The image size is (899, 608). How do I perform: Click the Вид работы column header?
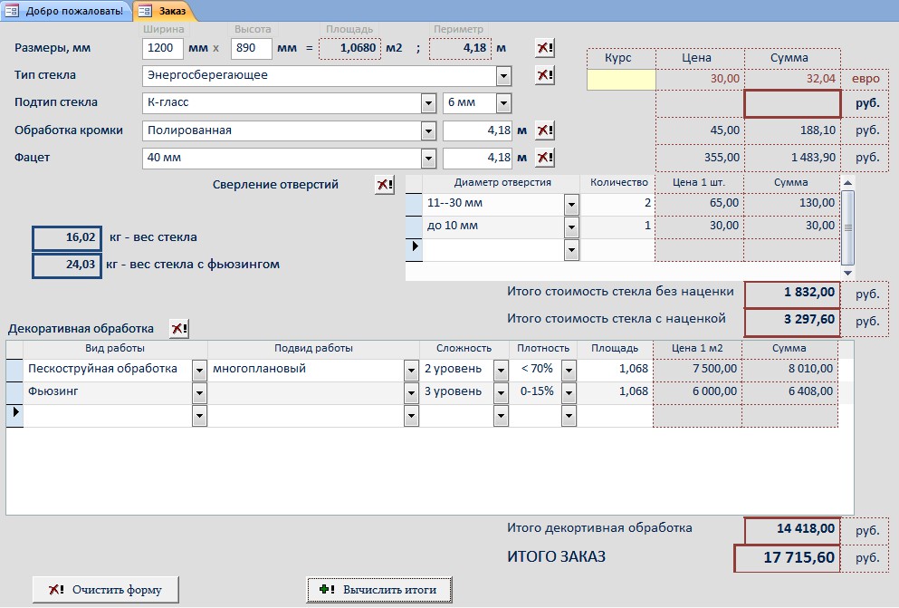115,348
